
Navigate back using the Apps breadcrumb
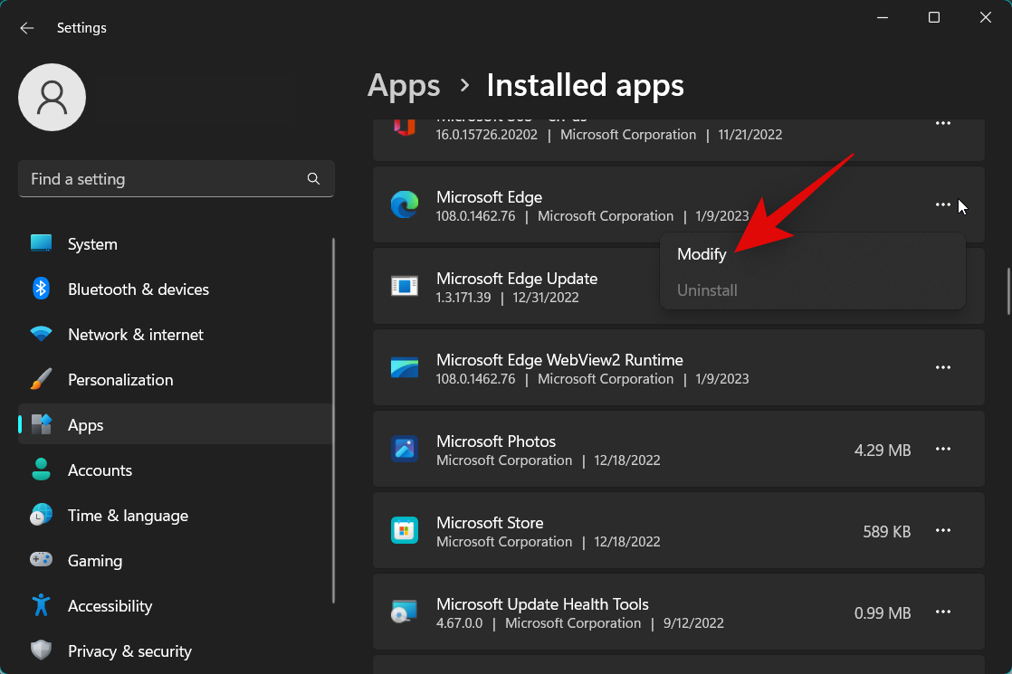pos(404,85)
